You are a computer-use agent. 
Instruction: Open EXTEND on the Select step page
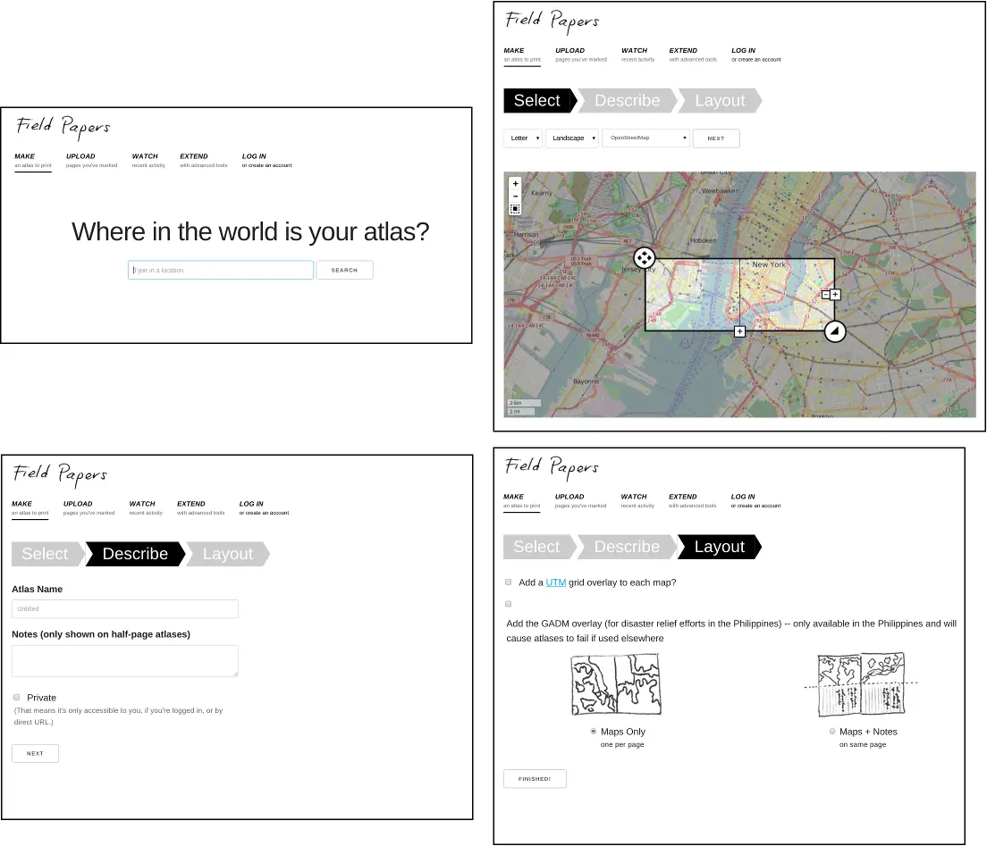coord(693,54)
